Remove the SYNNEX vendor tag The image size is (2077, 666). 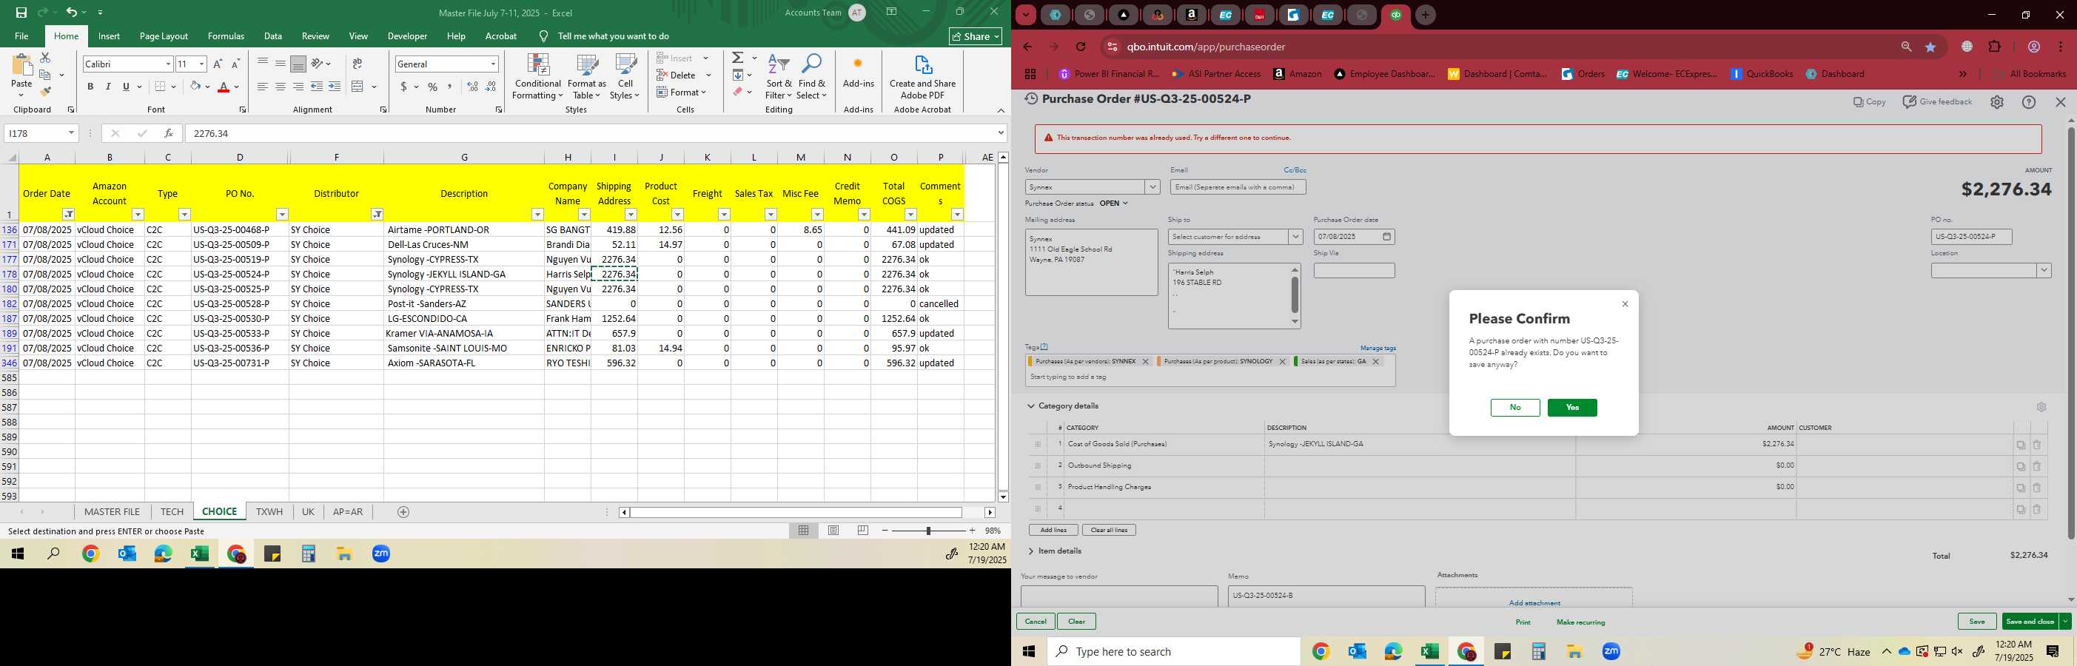[x=1145, y=362]
